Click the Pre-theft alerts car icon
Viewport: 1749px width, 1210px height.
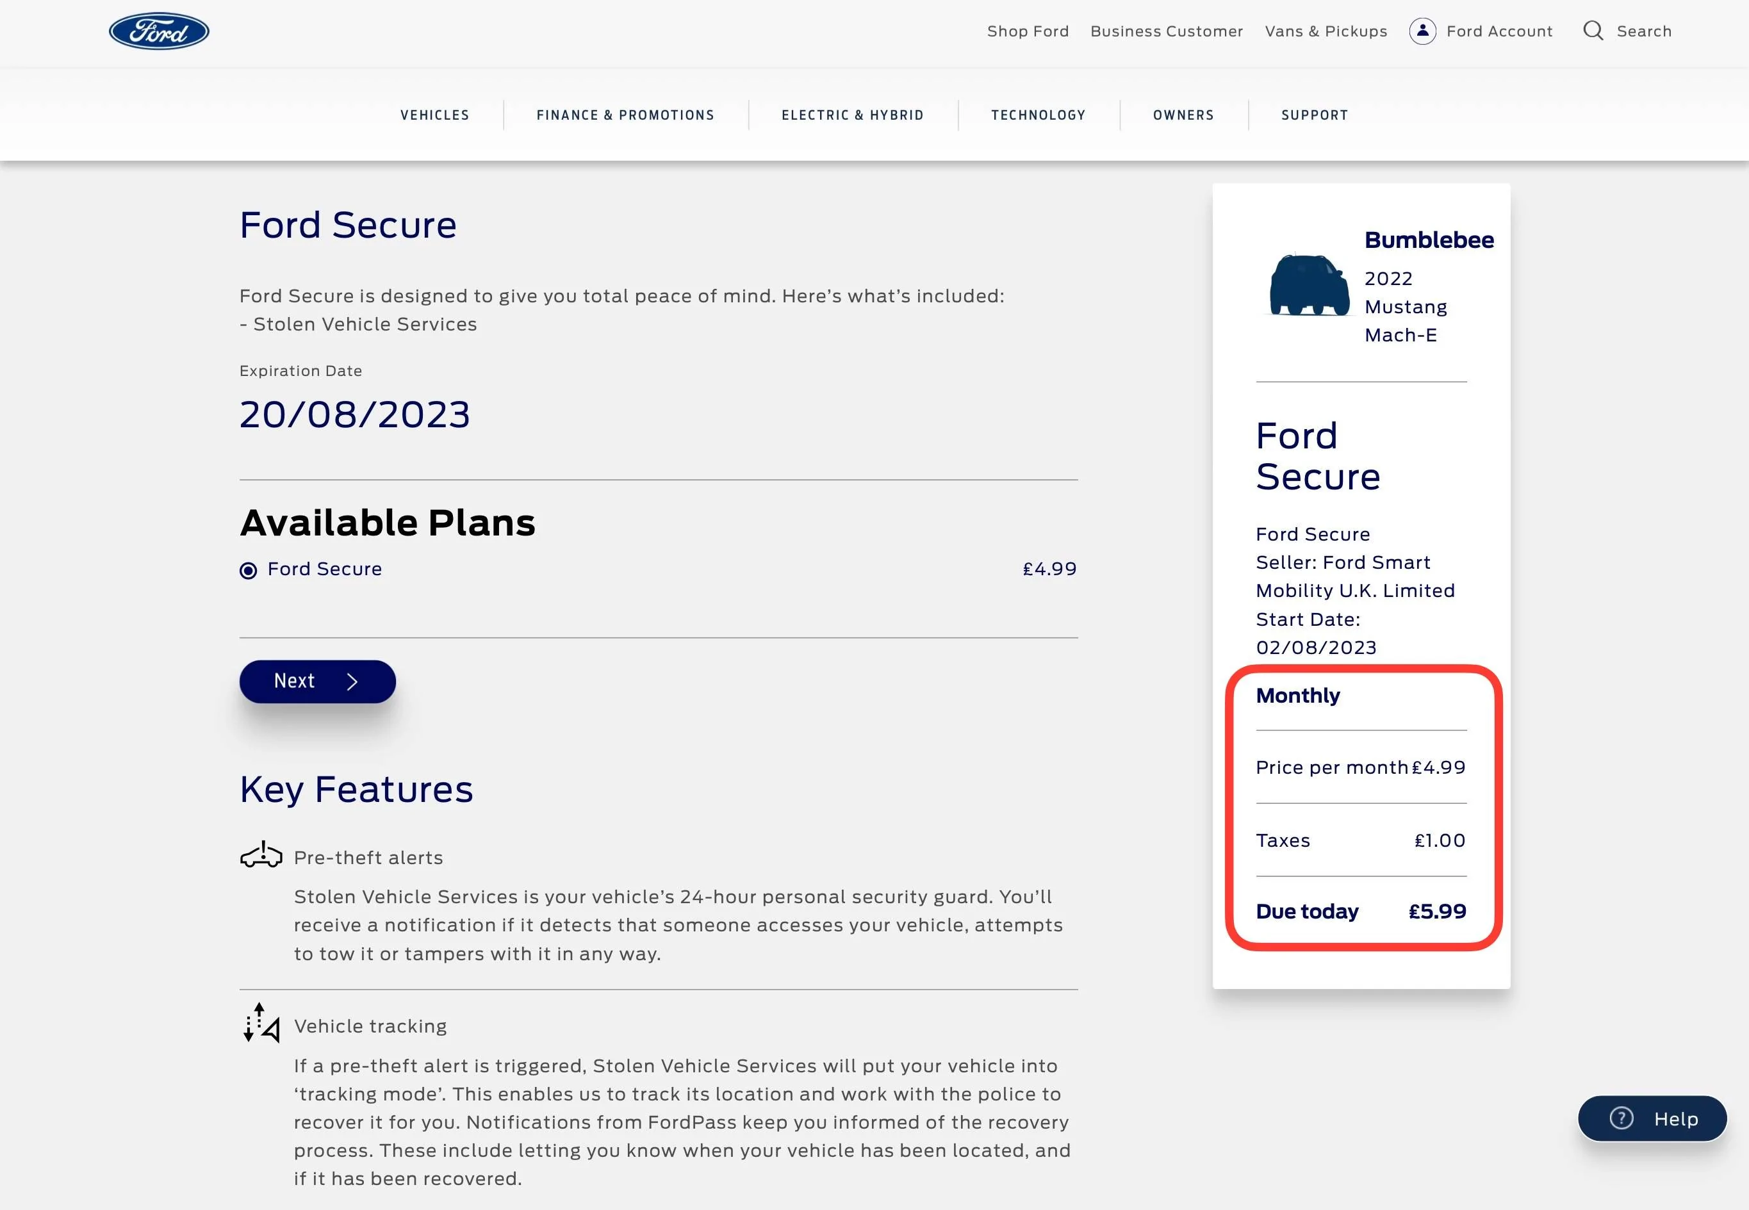point(261,854)
